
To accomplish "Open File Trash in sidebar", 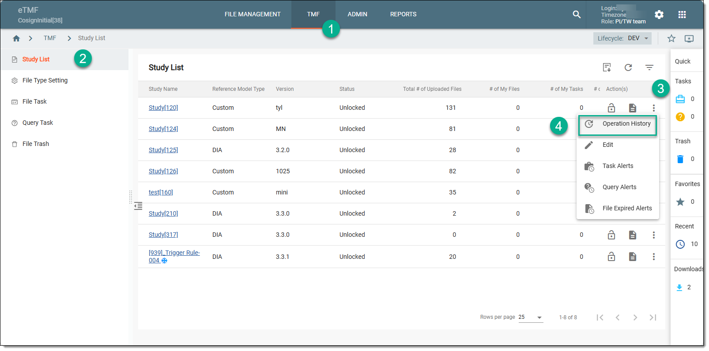I will click(x=64, y=144).
